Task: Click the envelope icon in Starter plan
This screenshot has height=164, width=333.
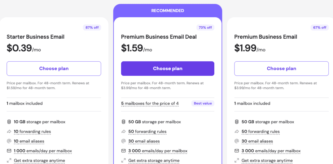Action: click(9, 151)
